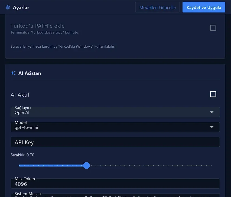The image size is (231, 197).
Task: Click Modelleri Güncelle button
Action: (157, 7)
